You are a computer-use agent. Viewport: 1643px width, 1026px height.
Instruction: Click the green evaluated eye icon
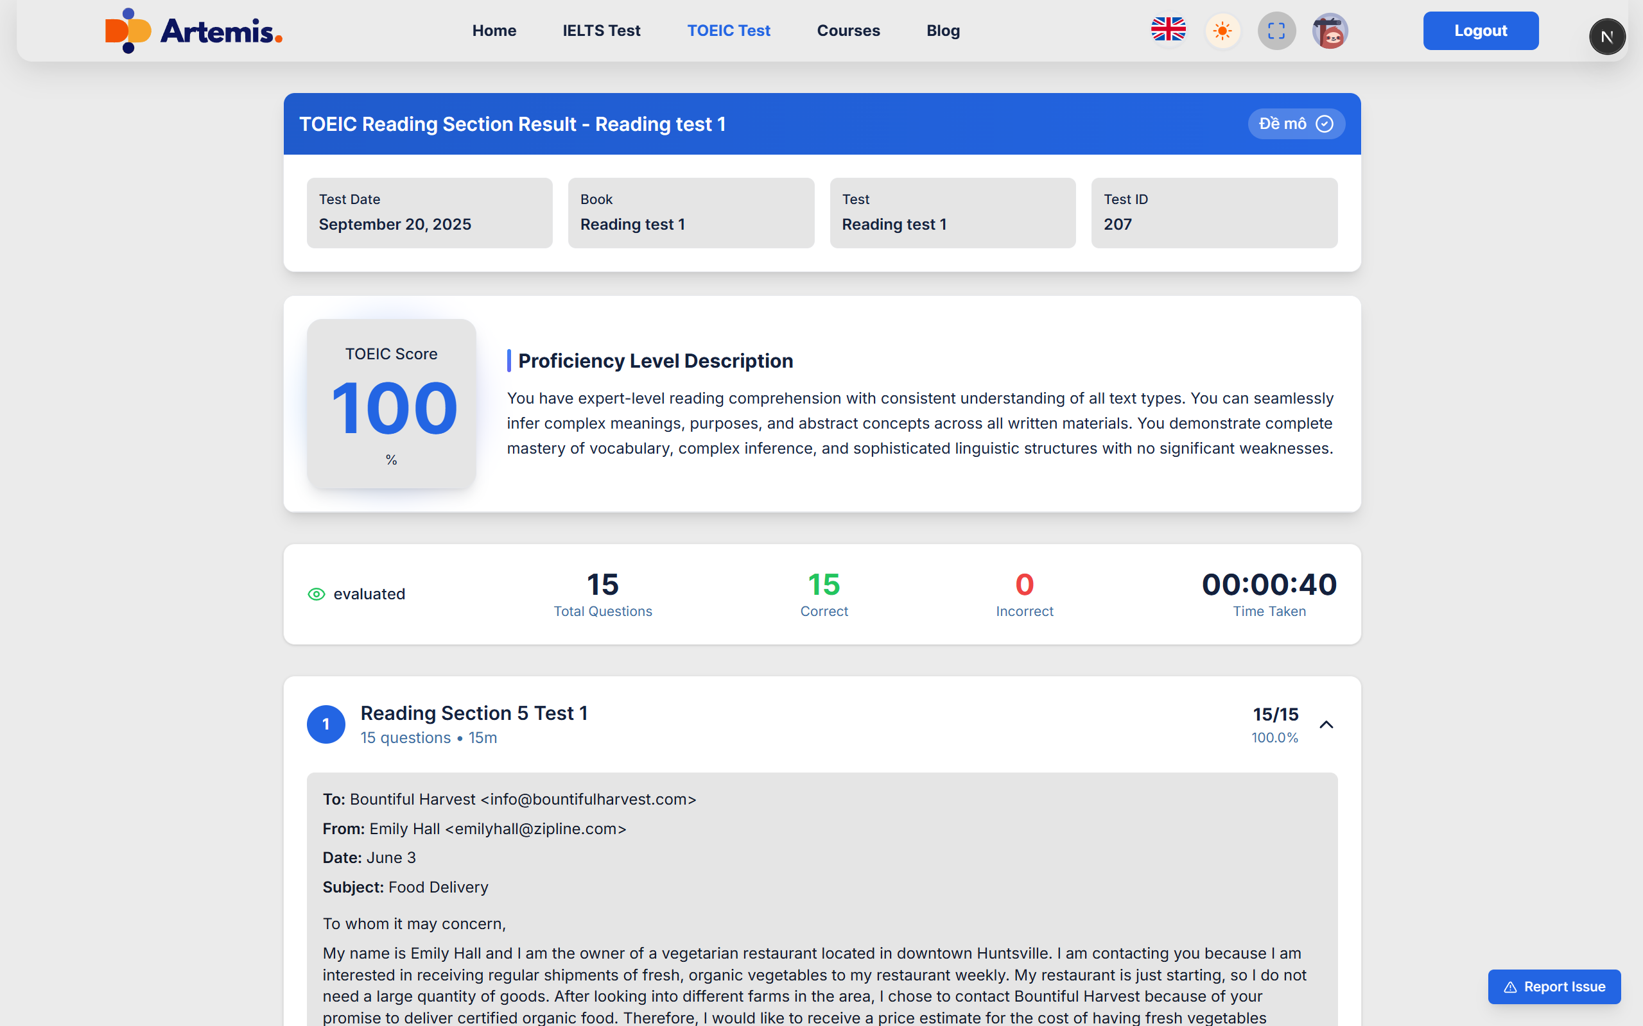pyautogui.click(x=317, y=594)
